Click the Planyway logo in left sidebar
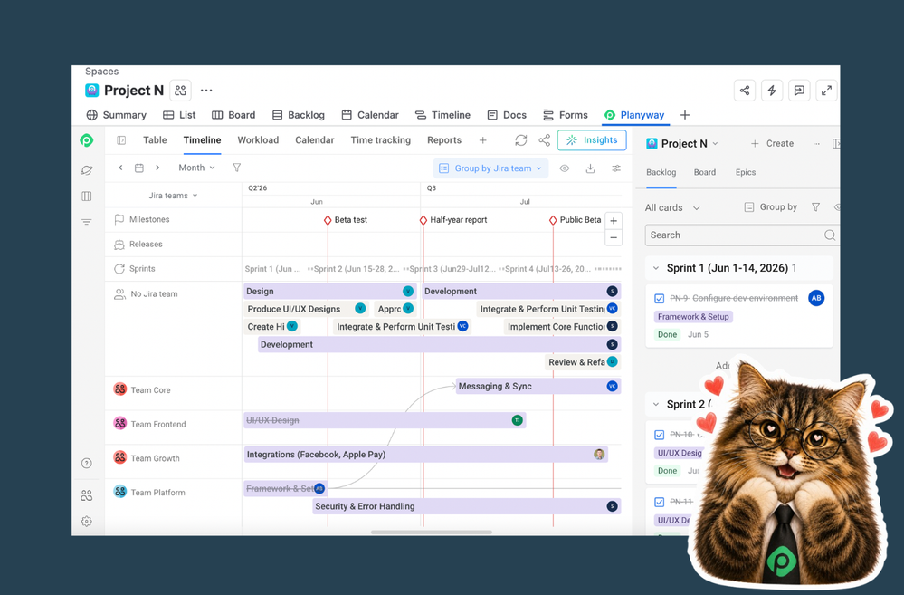904x595 pixels. 87,140
